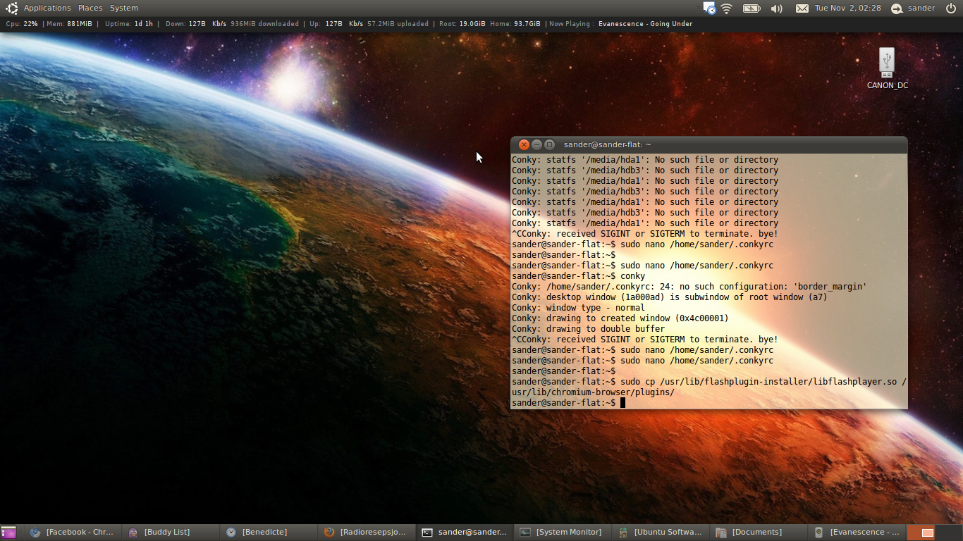Viewport: 963px width, 541px height.
Task: Open the CANON_DC USB drive desktop icon
Action: (887, 68)
